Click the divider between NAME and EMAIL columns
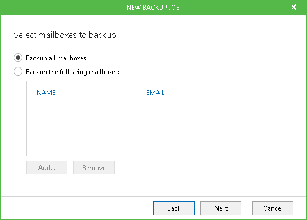This screenshot has height=220, width=307. coord(137,93)
